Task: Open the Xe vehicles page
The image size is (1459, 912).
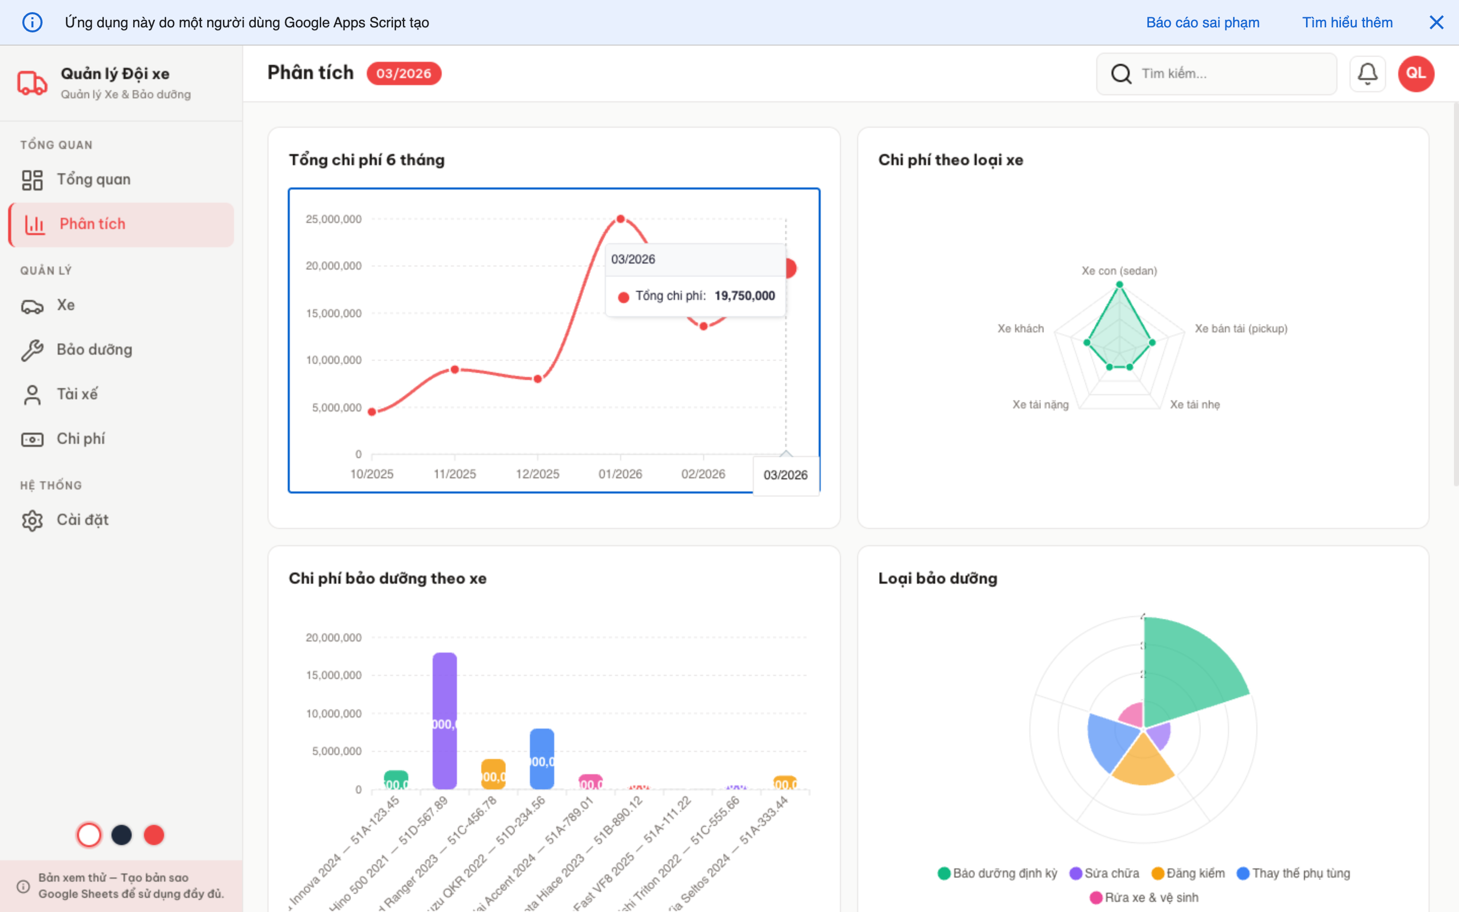Action: (65, 305)
